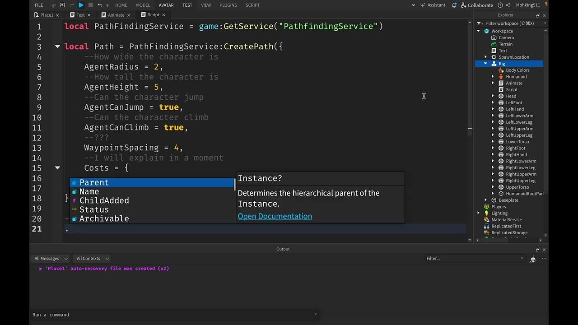Open the Assistant sparkle panel
This screenshot has width=578, height=325.
[433, 5]
